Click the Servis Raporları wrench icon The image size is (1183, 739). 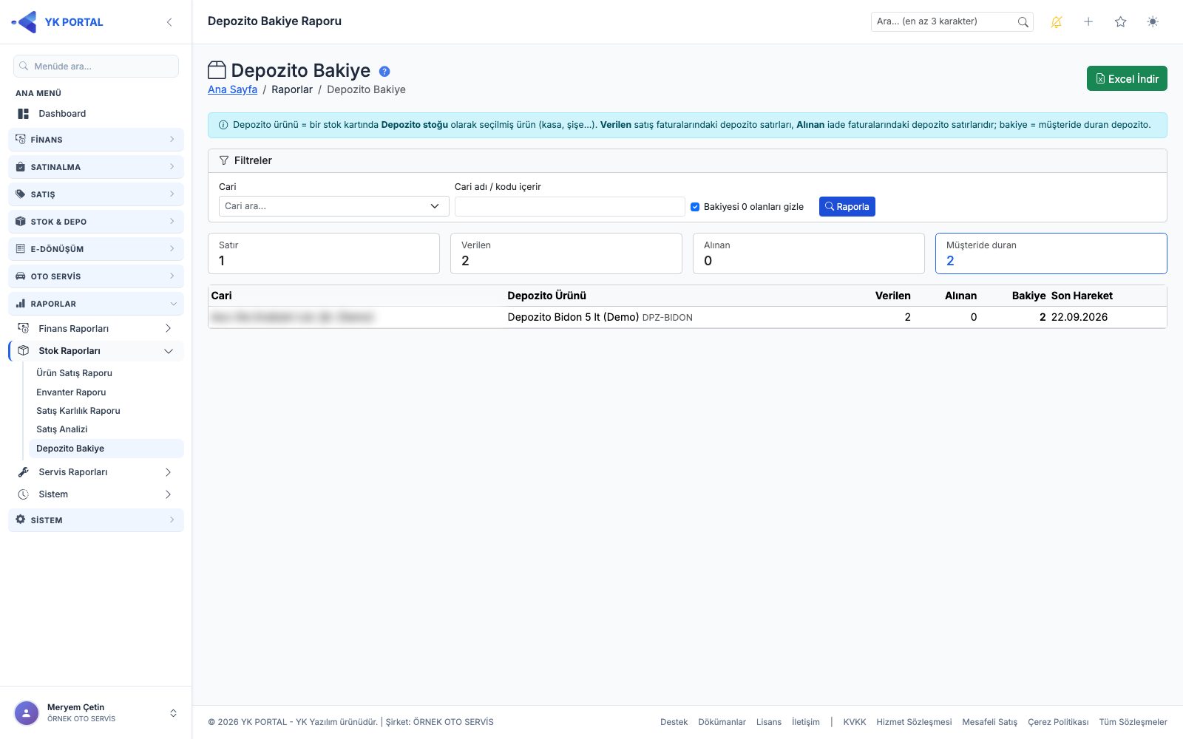click(24, 471)
